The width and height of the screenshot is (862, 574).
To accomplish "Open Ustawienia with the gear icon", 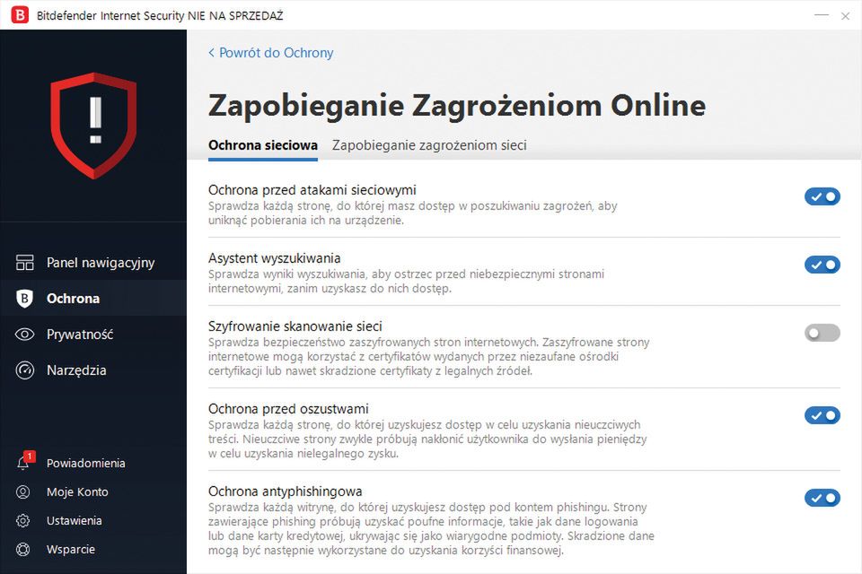I will click(x=24, y=520).
